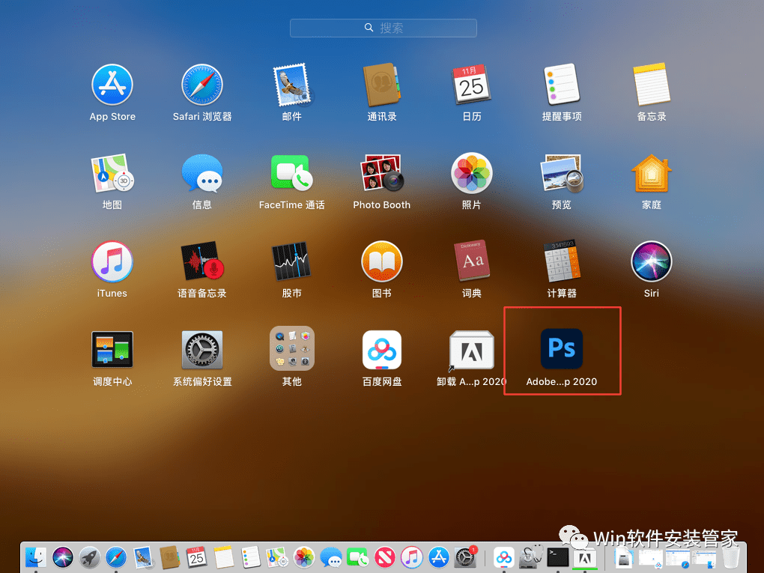Open the 其他 apps folder

coord(292,348)
